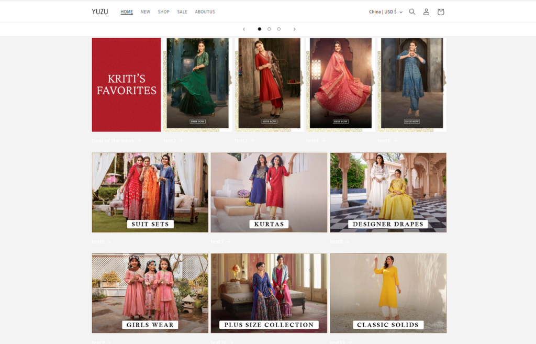Go to previous announcement slide arrow
536x344 pixels.
click(244, 29)
